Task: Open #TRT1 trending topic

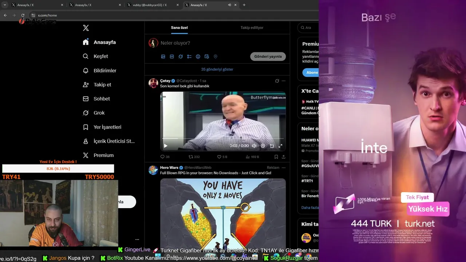Action: point(307,181)
